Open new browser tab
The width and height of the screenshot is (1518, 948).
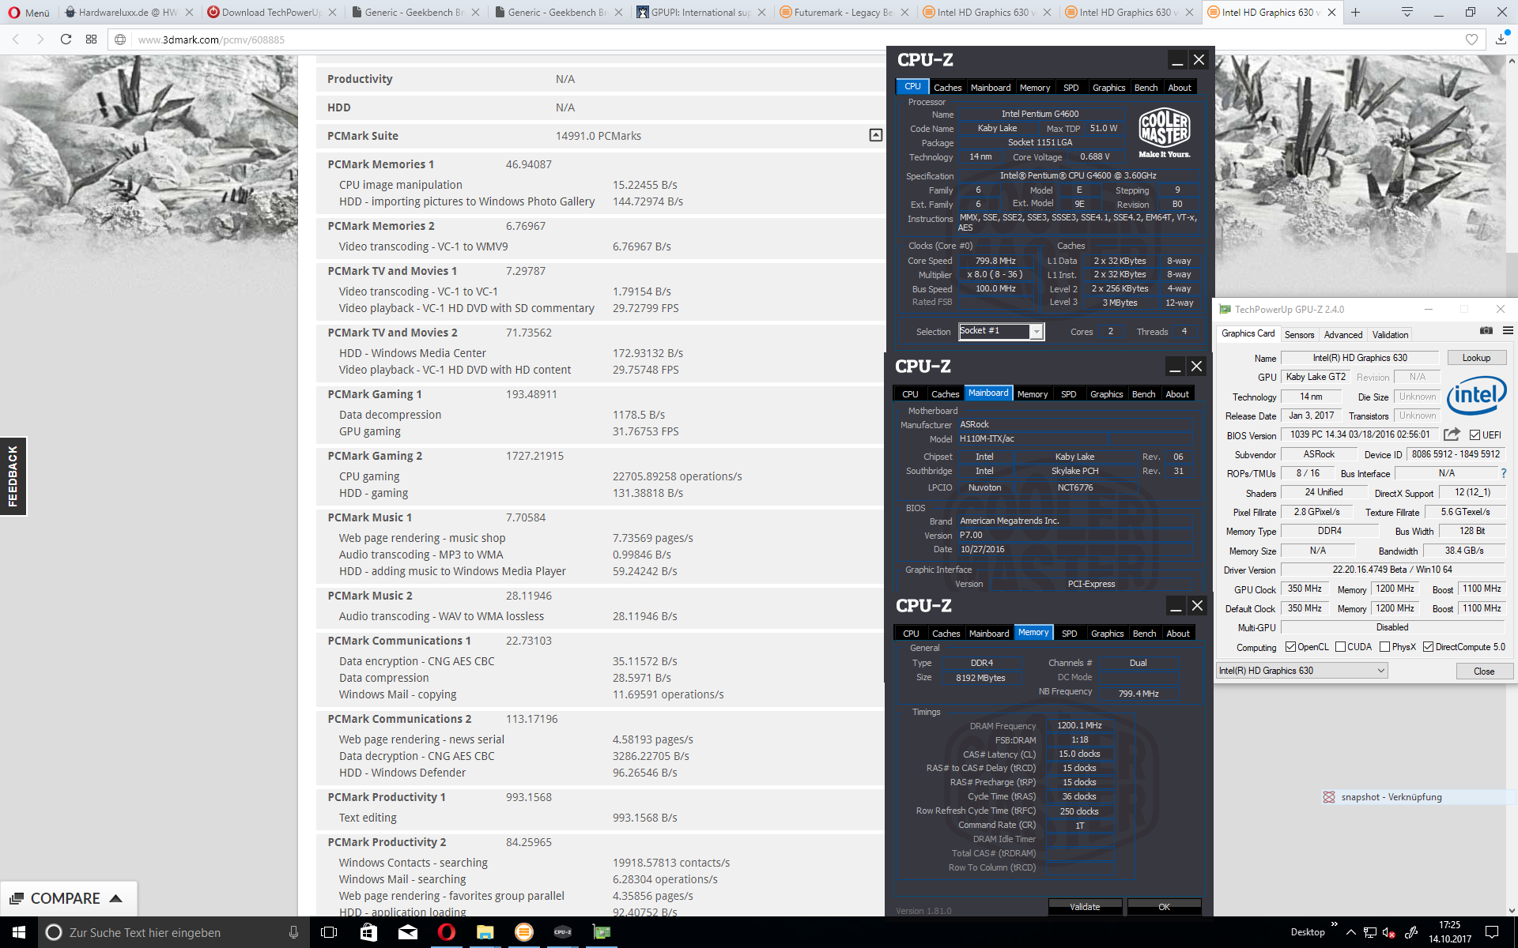1355,13
